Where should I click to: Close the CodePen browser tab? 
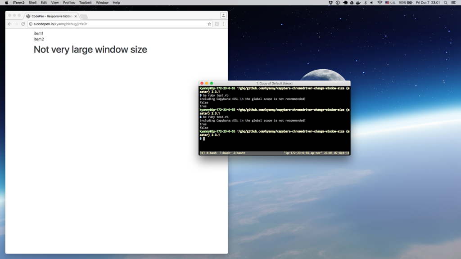click(76, 17)
